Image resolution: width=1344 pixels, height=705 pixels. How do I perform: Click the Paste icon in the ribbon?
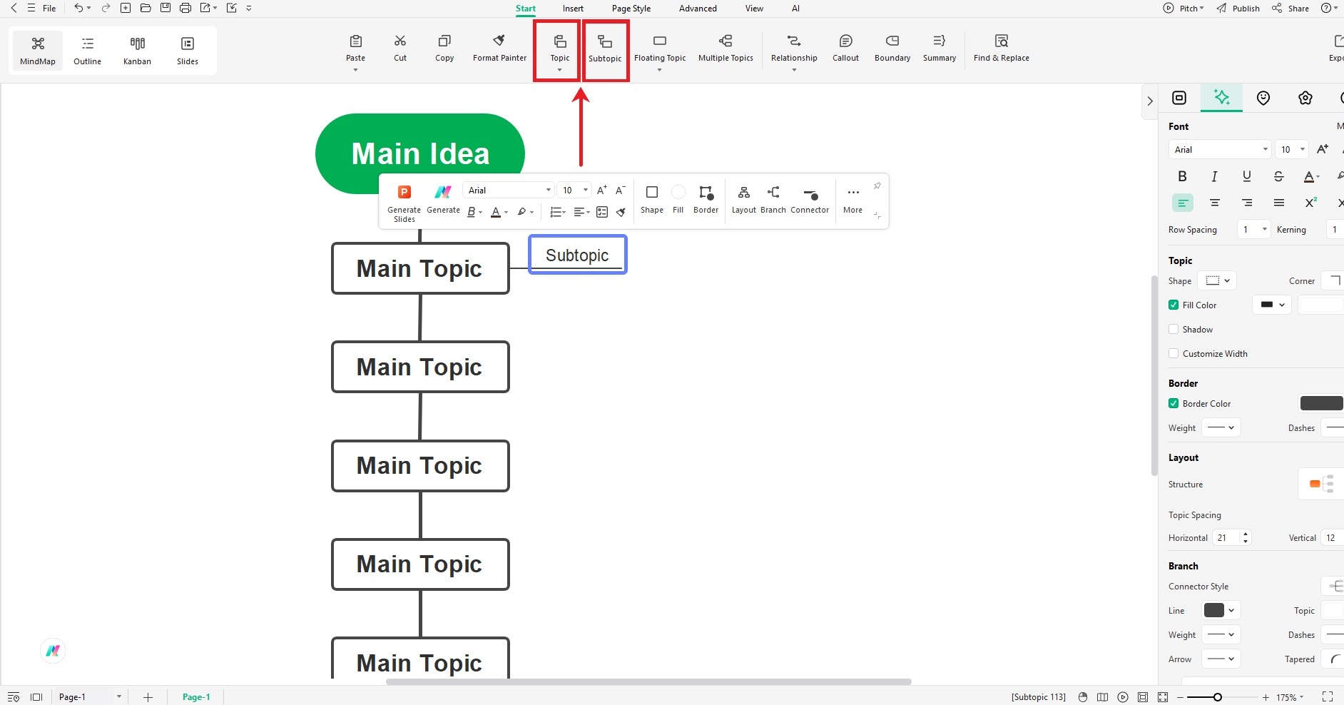pos(355,41)
